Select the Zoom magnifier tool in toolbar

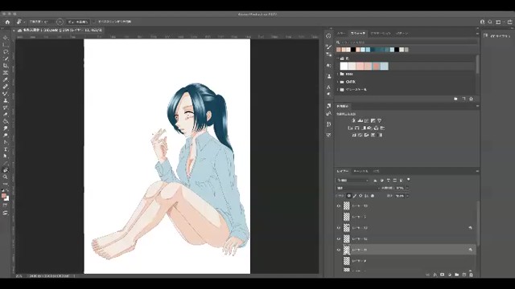pos(6,177)
